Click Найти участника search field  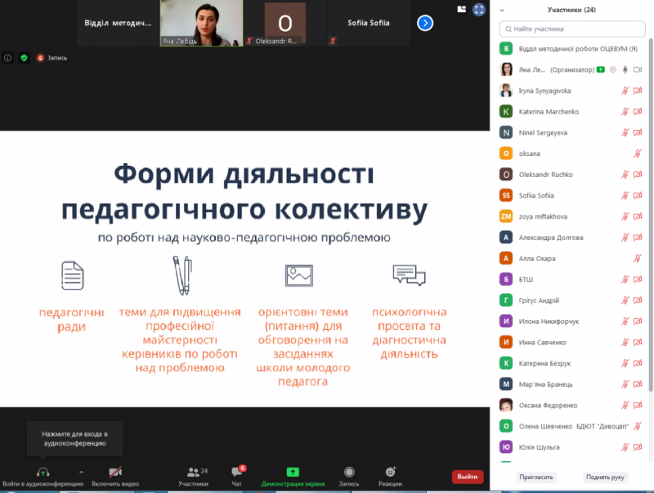click(572, 29)
